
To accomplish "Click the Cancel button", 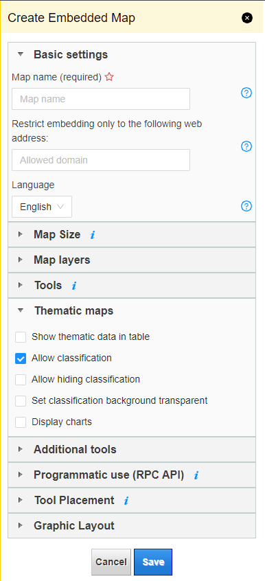I will pyautogui.click(x=111, y=562).
